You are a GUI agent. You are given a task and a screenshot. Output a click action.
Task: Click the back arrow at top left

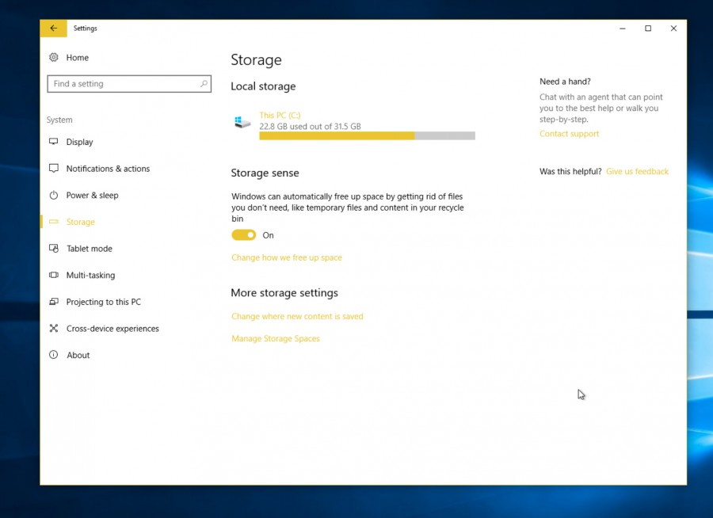(53, 28)
